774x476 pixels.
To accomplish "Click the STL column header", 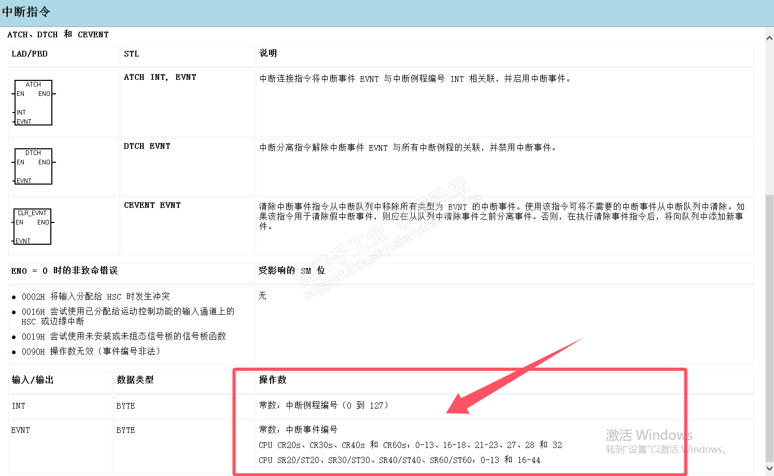I will [132, 54].
